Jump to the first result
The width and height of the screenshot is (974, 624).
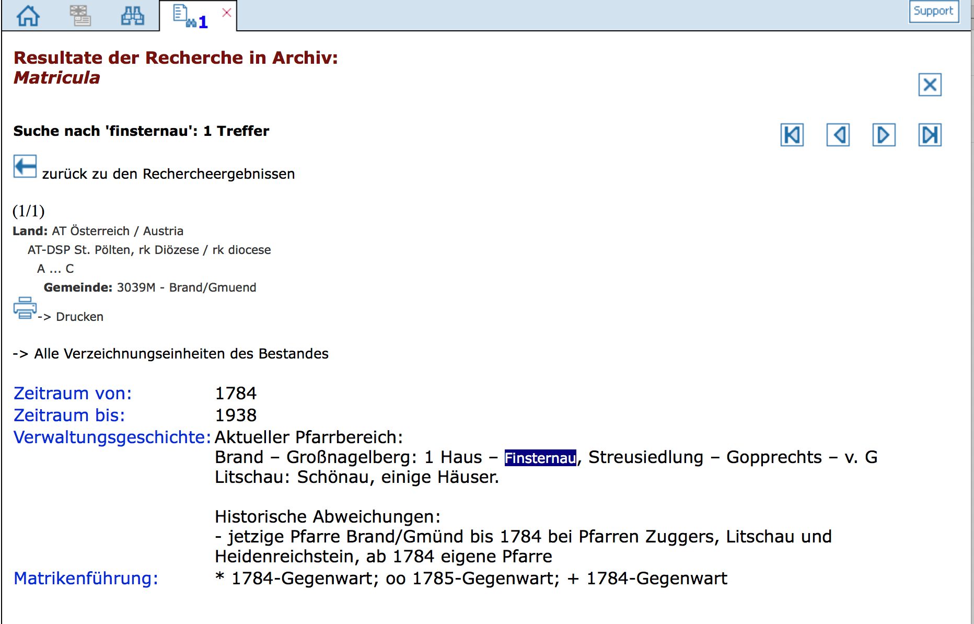pyautogui.click(x=792, y=135)
